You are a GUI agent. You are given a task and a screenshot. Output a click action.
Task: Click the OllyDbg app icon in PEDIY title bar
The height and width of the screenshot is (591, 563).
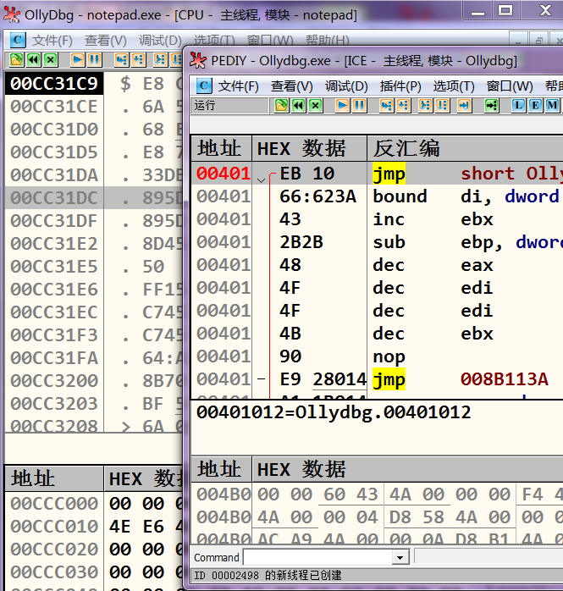[x=198, y=60]
